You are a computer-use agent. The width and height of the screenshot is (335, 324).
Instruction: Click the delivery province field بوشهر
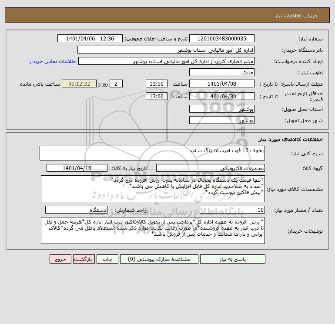[222, 109]
